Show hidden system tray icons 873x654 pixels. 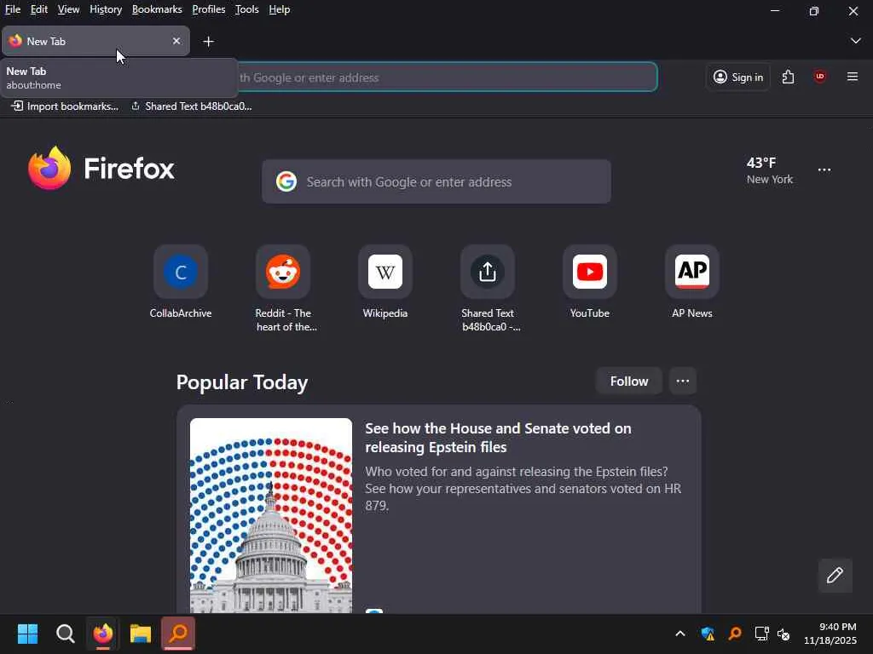[x=680, y=634]
